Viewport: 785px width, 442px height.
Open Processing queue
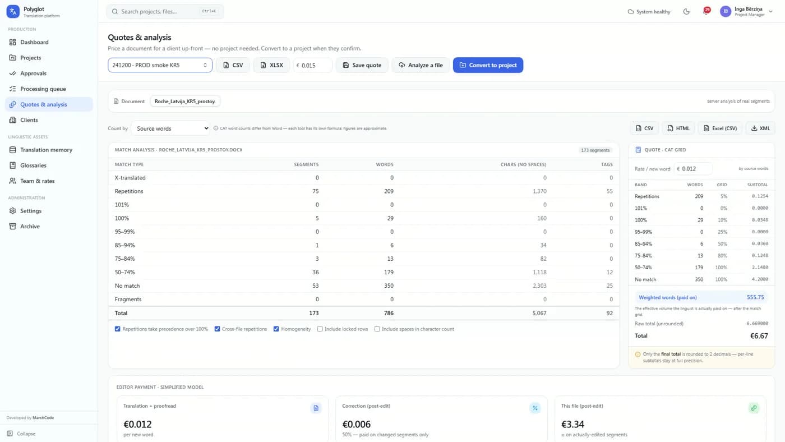tap(49, 89)
